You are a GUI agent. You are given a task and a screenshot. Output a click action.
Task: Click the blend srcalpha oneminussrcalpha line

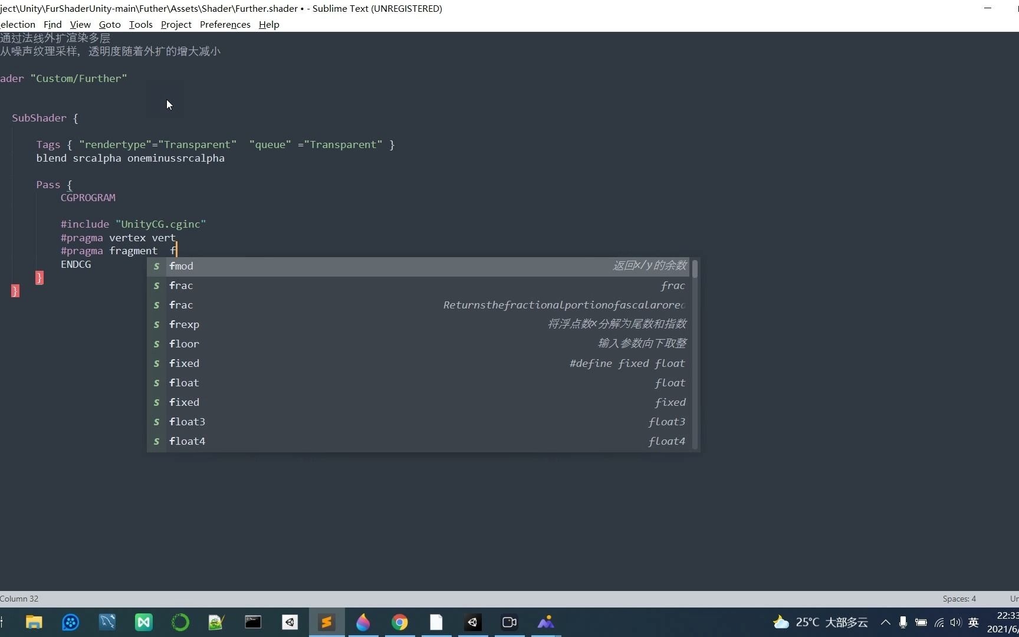pyautogui.click(x=130, y=158)
